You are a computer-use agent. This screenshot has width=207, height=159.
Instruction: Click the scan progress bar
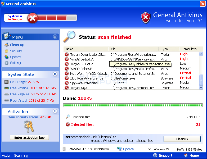[x=133, y=105]
